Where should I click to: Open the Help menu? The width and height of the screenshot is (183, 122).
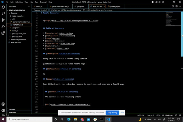pos(50,2)
